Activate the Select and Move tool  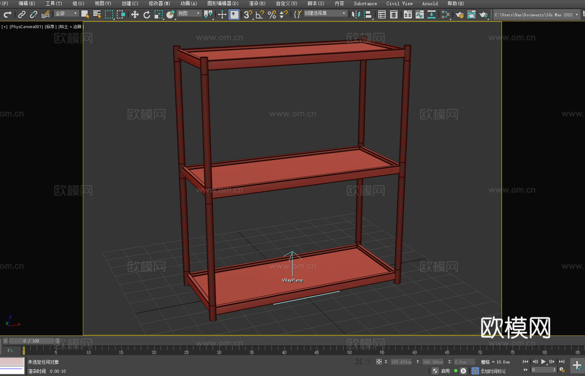click(135, 14)
